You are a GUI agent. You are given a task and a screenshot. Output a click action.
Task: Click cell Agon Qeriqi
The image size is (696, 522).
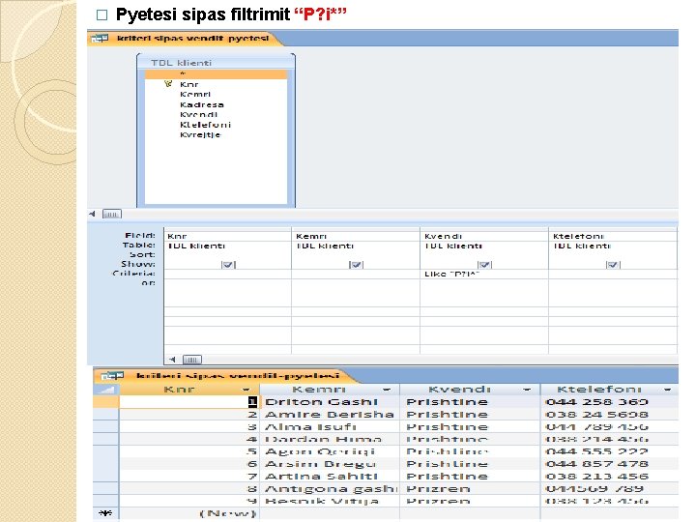330,451
